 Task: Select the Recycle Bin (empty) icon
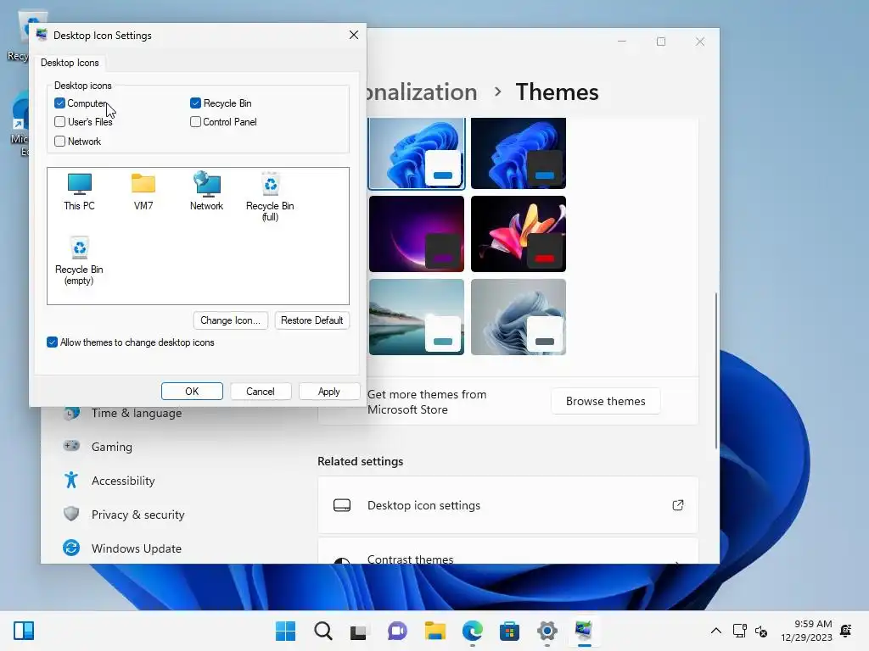tap(79, 260)
